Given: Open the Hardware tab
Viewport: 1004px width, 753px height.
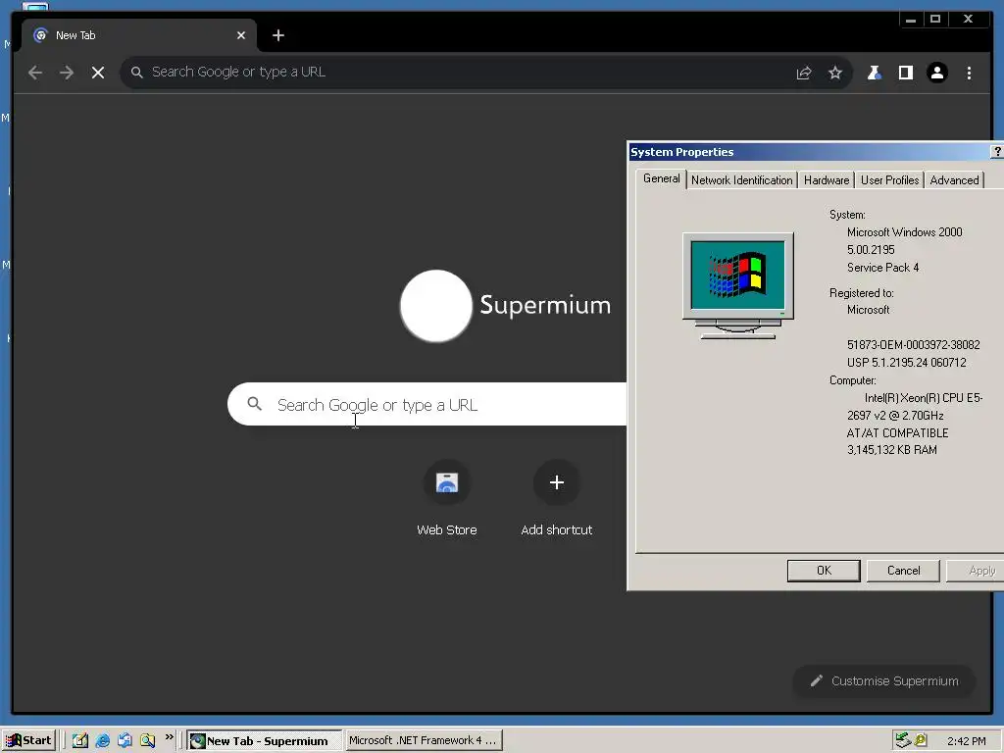Looking at the screenshot, I should tap(826, 180).
